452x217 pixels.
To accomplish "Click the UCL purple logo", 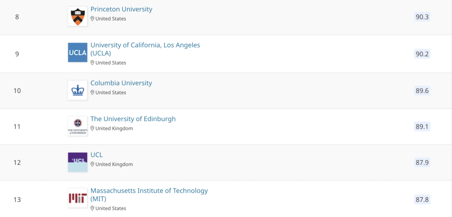I will (x=77, y=162).
